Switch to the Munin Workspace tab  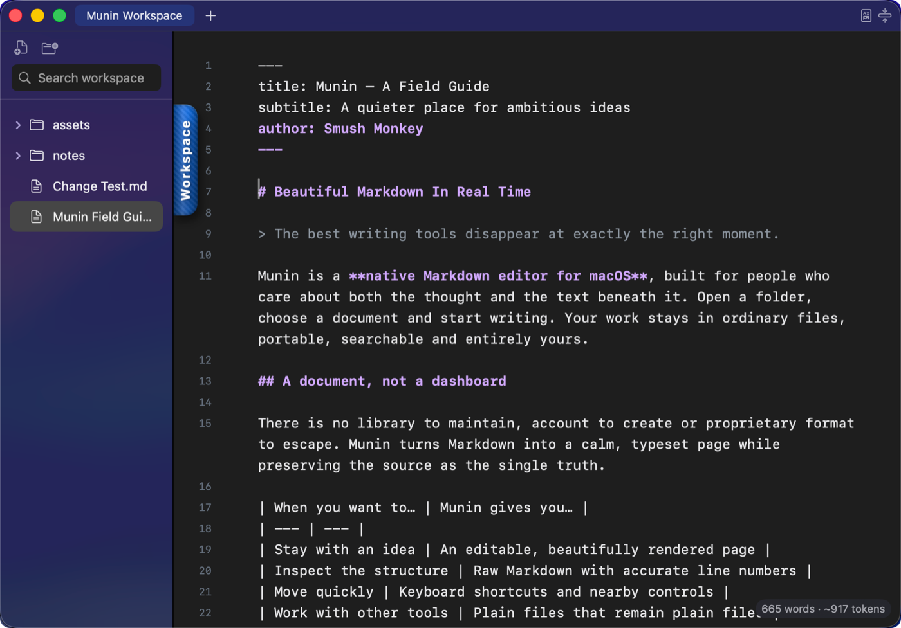pos(135,15)
